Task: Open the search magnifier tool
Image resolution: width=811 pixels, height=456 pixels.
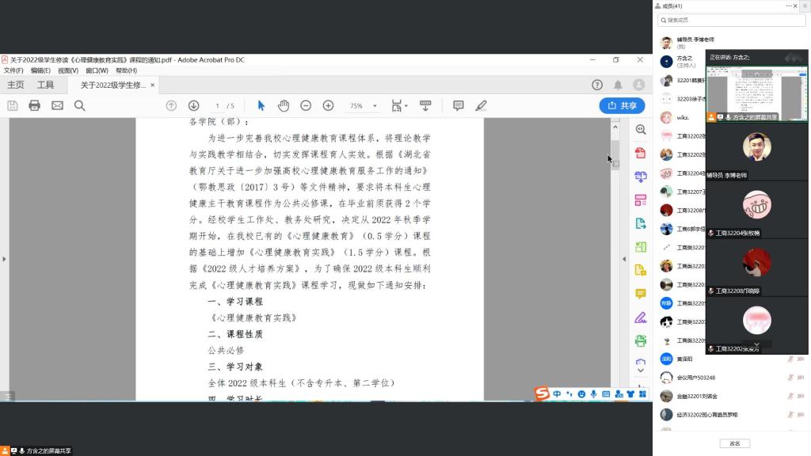Action: click(79, 105)
